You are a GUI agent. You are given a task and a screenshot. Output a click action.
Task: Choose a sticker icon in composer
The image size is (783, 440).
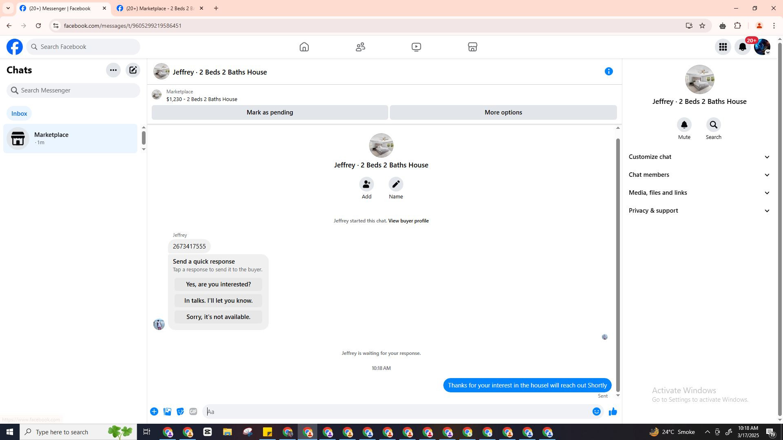pos(180,411)
